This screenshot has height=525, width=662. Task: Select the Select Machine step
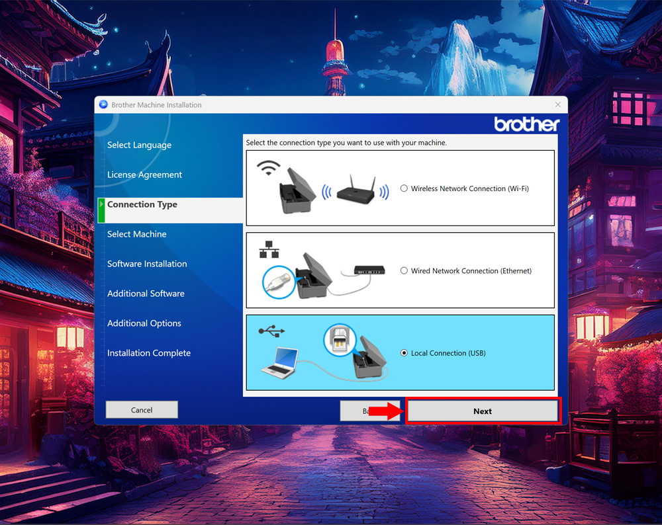(x=137, y=234)
